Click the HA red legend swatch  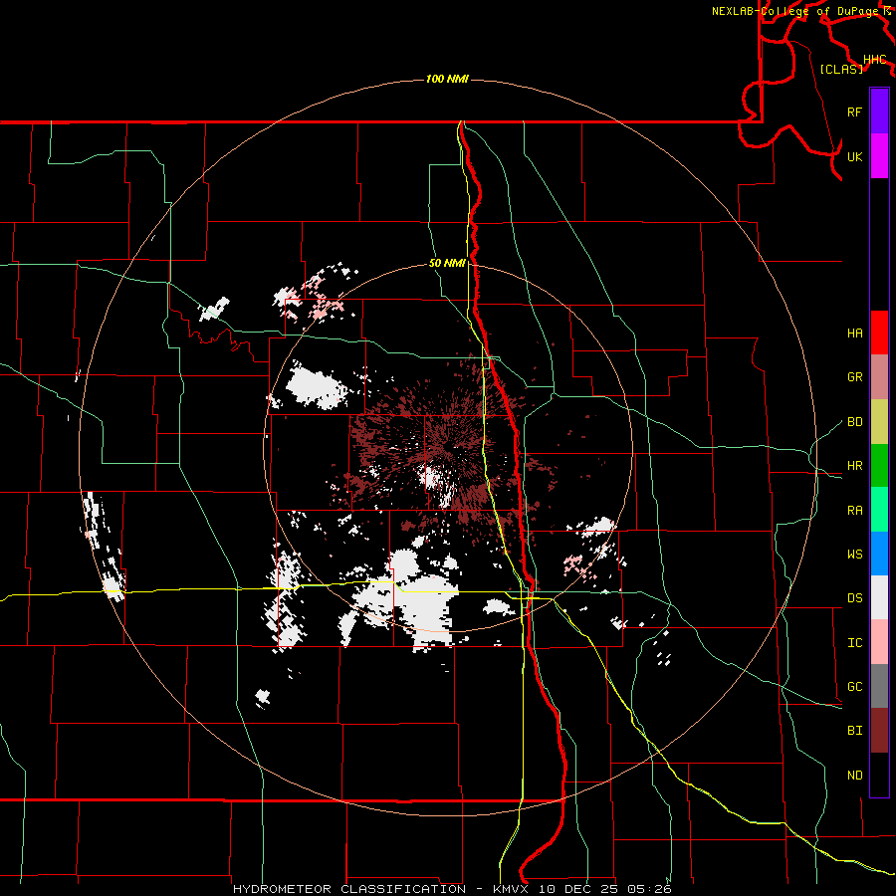tap(879, 333)
